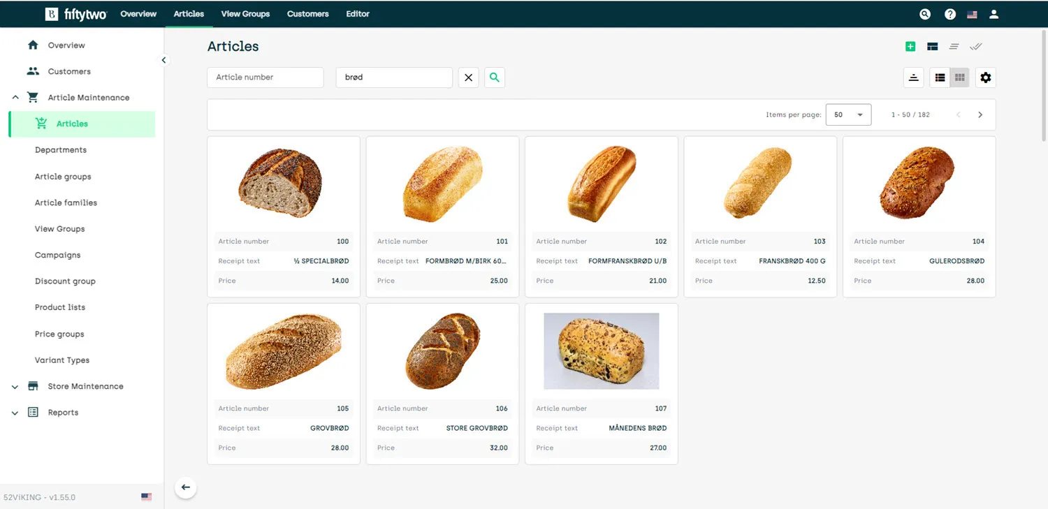Viewport: 1048px width, 509px height.
Task: Open the user account icon
Action: click(x=994, y=14)
